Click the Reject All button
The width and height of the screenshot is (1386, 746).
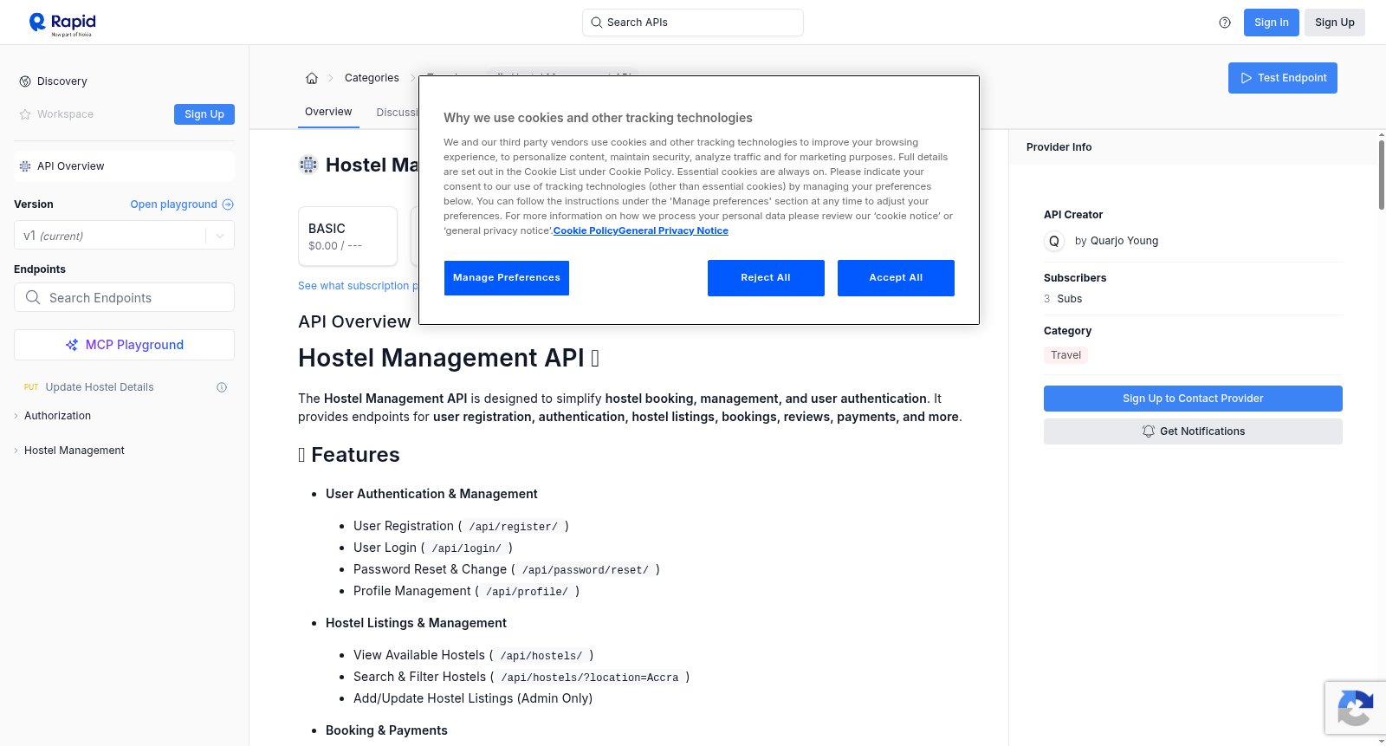point(766,278)
